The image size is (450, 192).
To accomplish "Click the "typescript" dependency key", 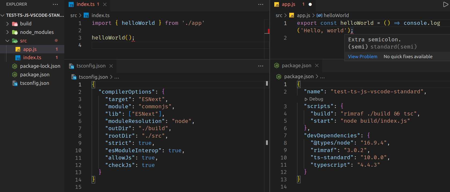I will coord(331,165).
